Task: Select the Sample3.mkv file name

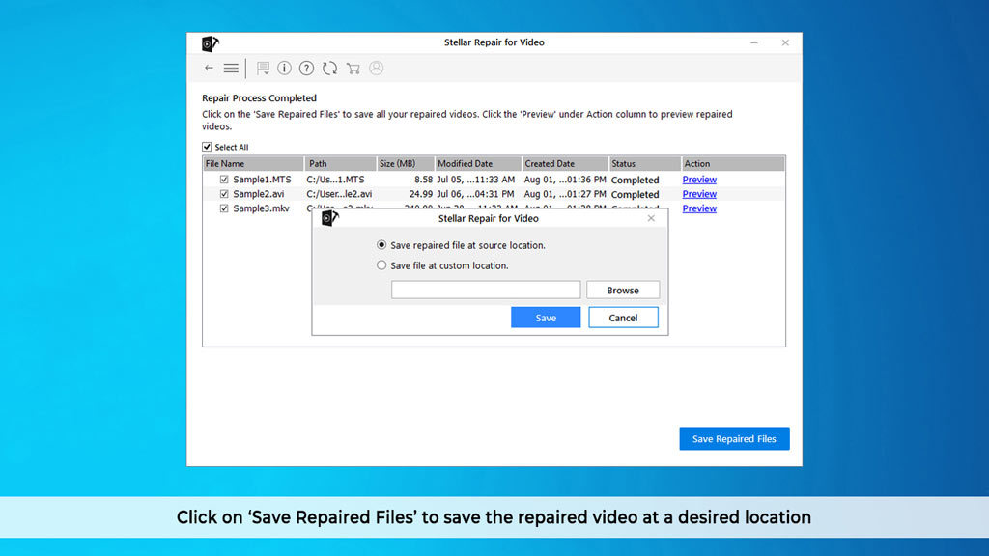Action: 261,208
